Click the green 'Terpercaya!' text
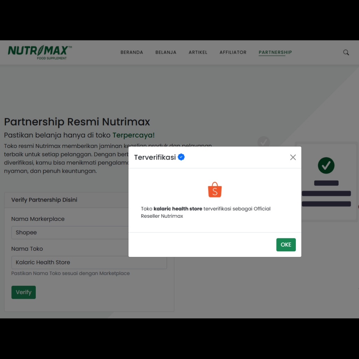 coord(134,135)
